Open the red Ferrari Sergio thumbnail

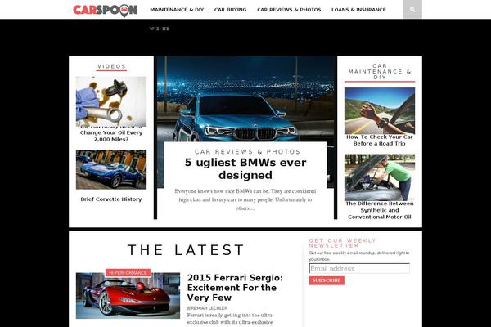pos(128,296)
